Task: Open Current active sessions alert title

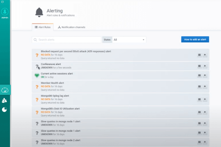Action: (57, 73)
